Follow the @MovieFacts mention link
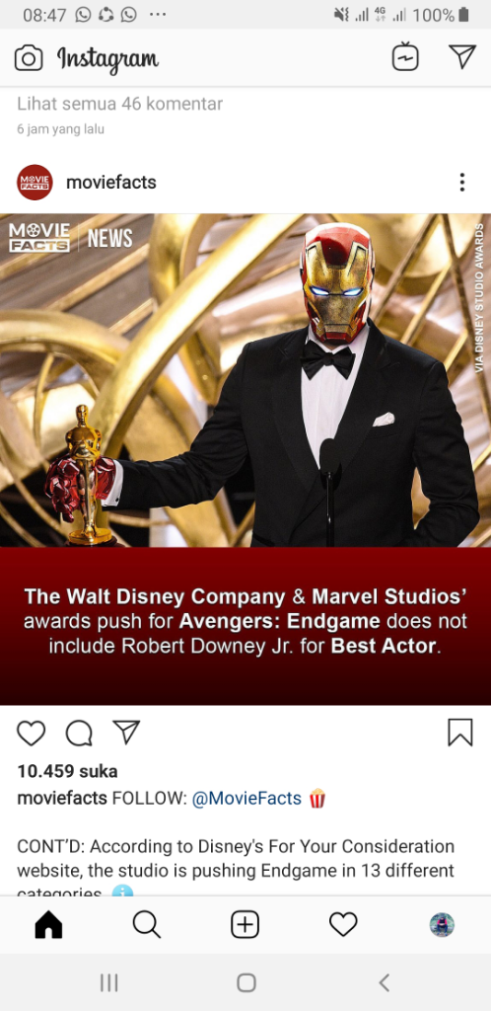 pyautogui.click(x=246, y=798)
